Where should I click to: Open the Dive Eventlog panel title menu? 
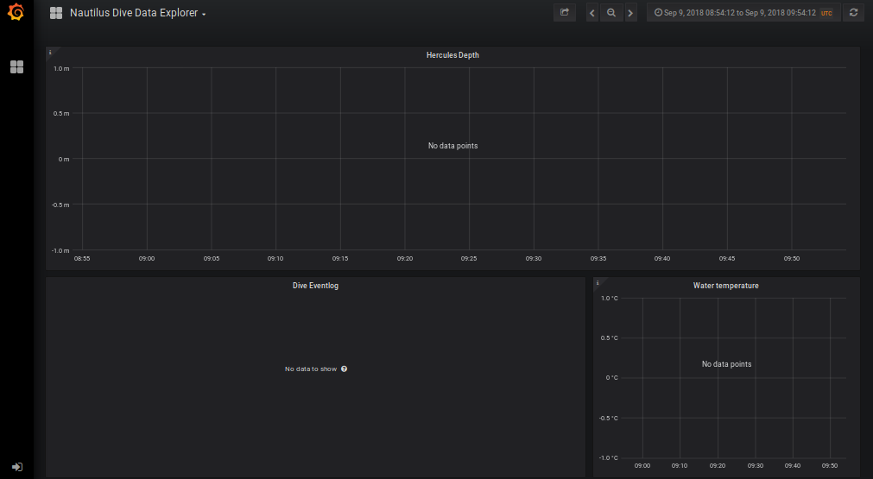pyautogui.click(x=315, y=286)
